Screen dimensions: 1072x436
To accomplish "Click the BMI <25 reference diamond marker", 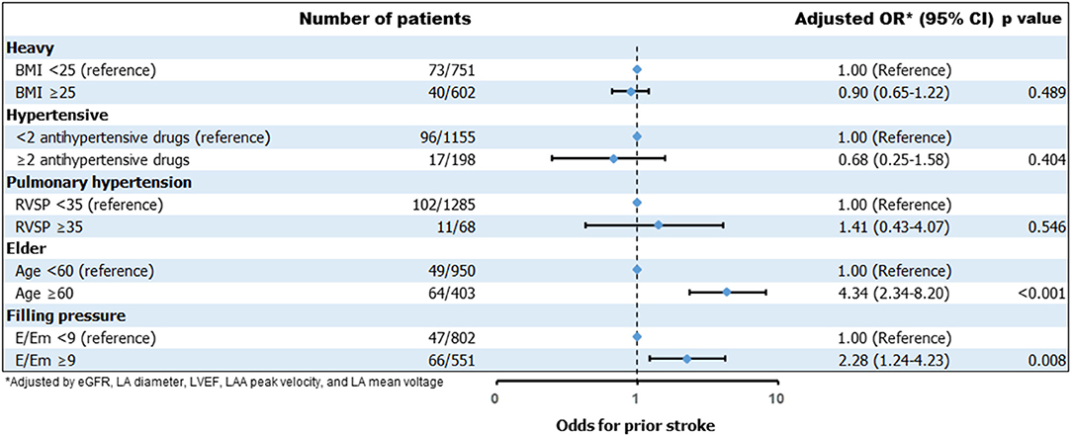I will coord(637,69).
